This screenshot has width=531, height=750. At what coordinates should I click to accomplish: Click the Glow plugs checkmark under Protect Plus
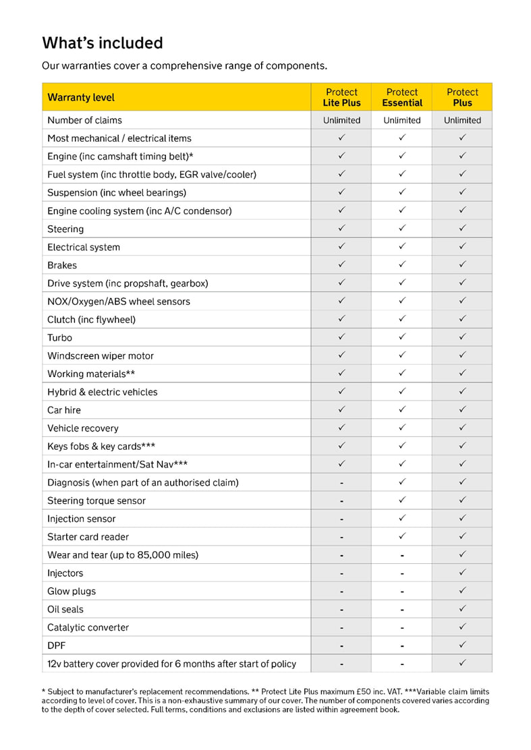[x=462, y=591]
